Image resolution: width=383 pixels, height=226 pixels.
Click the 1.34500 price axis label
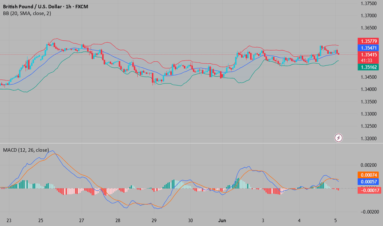point(369,77)
